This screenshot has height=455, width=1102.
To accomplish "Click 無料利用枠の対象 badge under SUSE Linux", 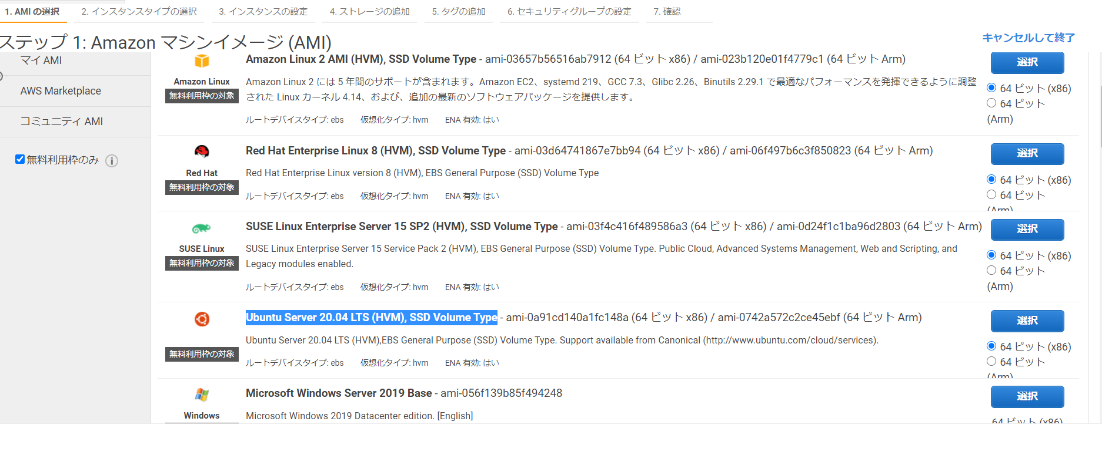I will [x=202, y=263].
